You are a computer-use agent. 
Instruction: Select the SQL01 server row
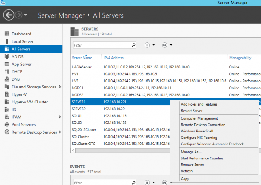[120, 116]
